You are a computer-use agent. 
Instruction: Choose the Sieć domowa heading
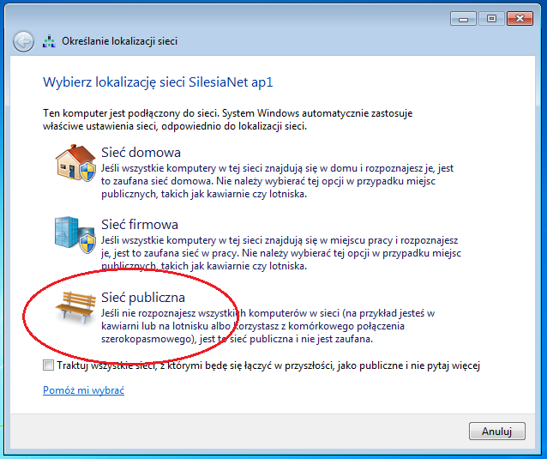click(141, 153)
